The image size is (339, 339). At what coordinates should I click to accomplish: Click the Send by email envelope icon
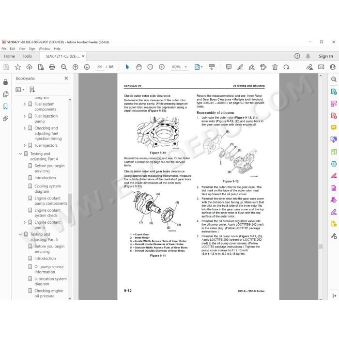(x=321, y=67)
